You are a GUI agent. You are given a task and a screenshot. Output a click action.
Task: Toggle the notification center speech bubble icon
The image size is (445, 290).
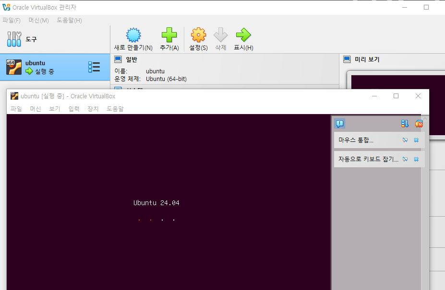[x=340, y=124]
